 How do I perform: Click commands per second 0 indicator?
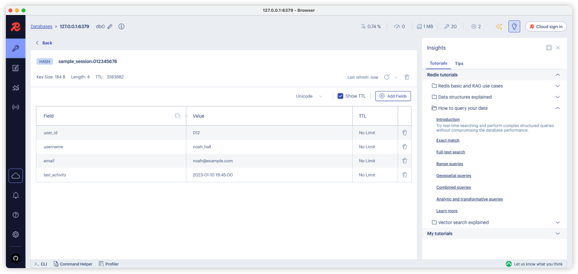(x=399, y=27)
